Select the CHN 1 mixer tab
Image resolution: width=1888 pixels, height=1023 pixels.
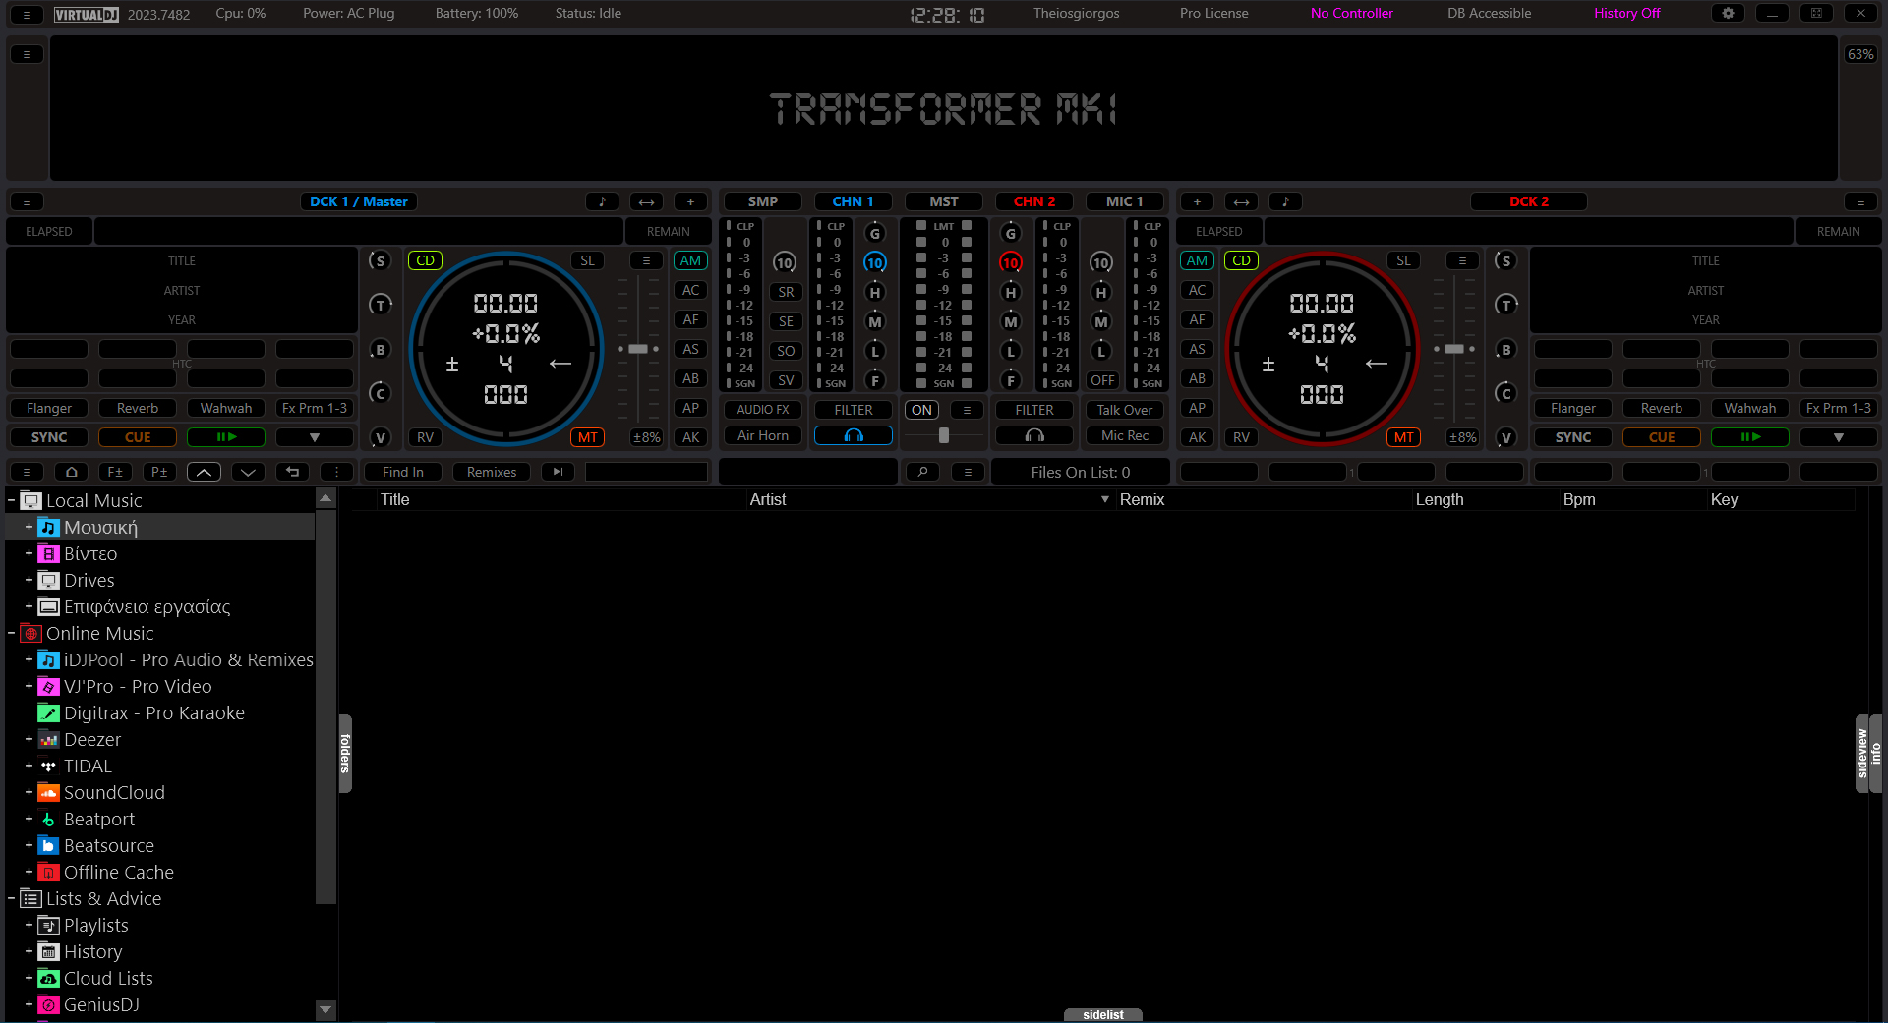854,201
